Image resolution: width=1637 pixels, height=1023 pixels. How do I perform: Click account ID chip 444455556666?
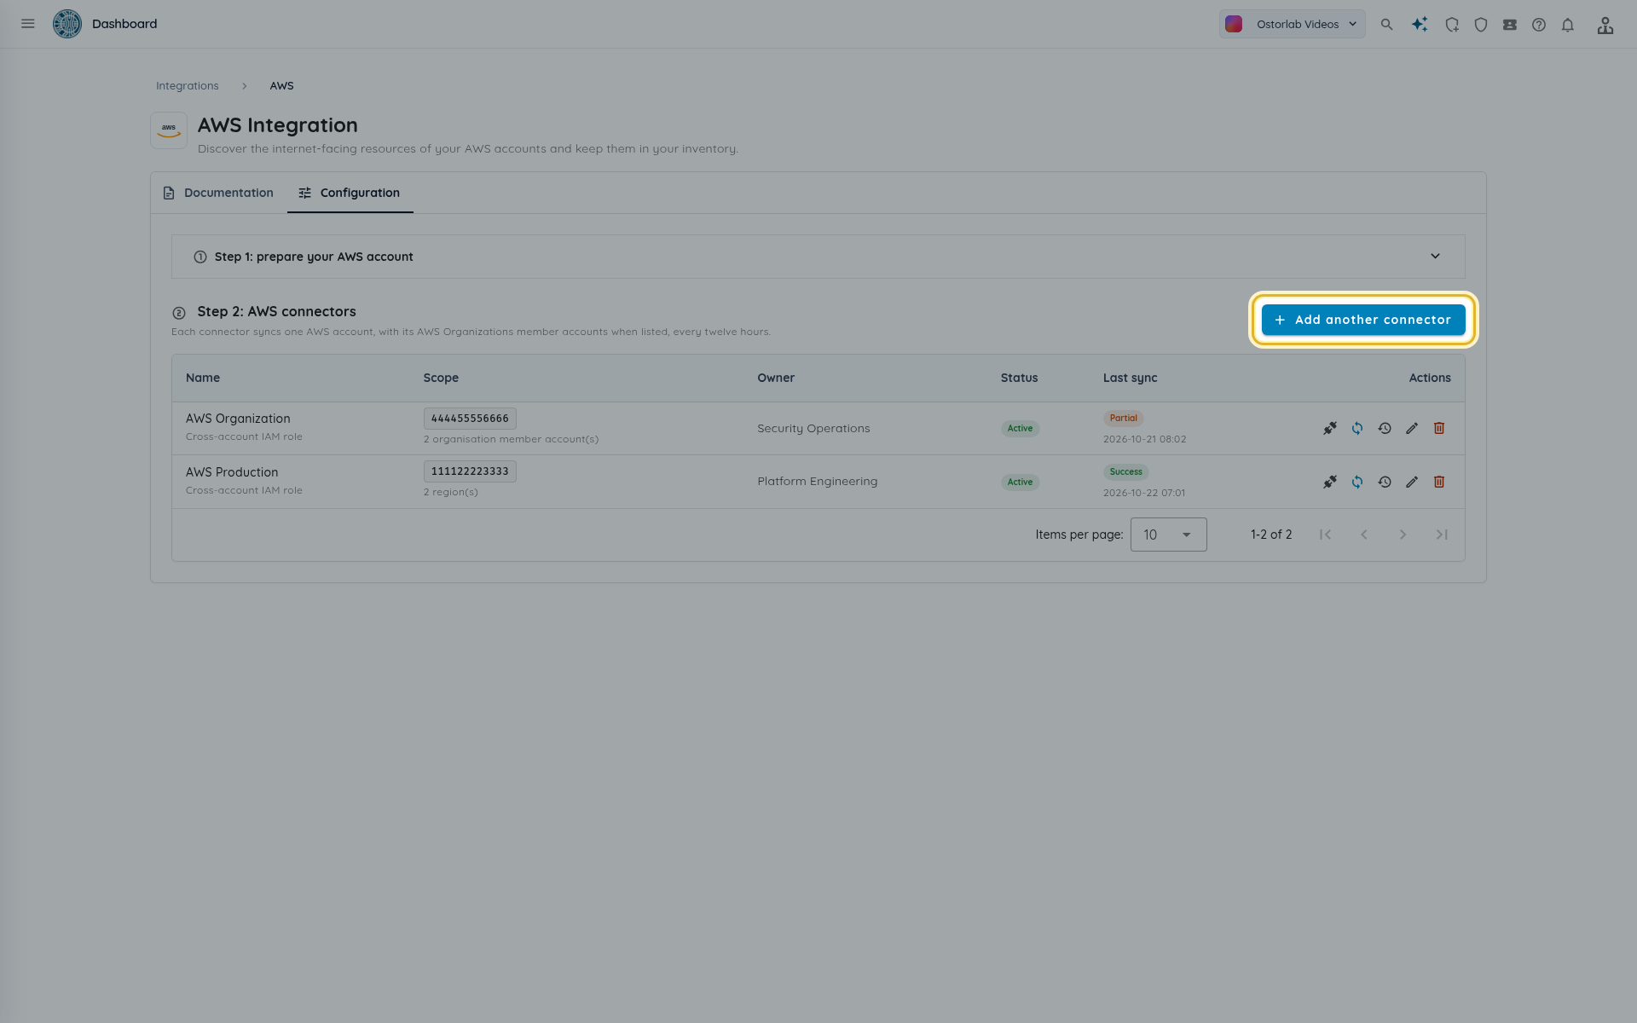click(x=470, y=419)
